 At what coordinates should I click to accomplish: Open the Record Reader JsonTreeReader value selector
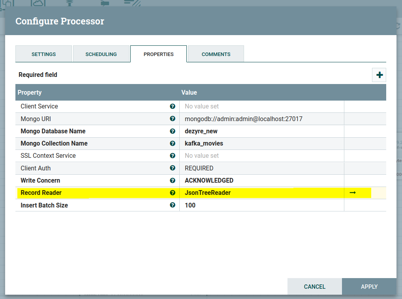[x=261, y=193]
